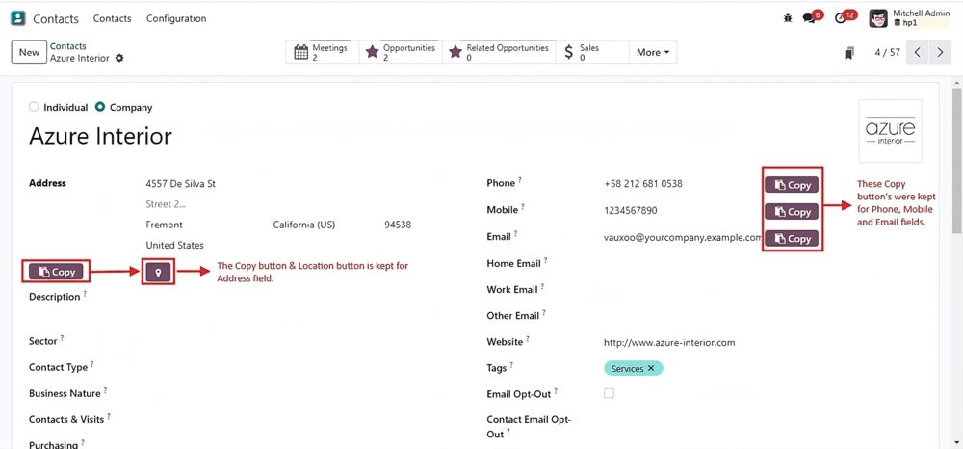Copy the Email address
Image resolution: width=963 pixels, height=449 pixels.
tap(792, 238)
